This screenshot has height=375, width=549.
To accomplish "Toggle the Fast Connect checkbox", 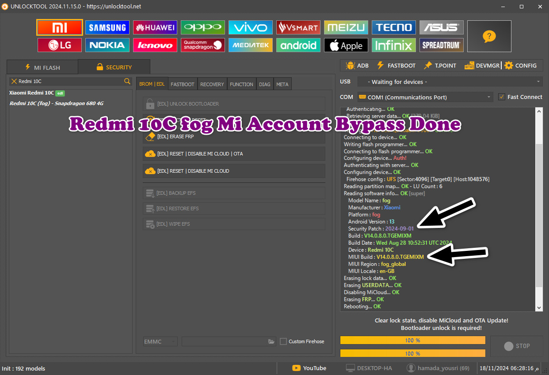I will [501, 97].
